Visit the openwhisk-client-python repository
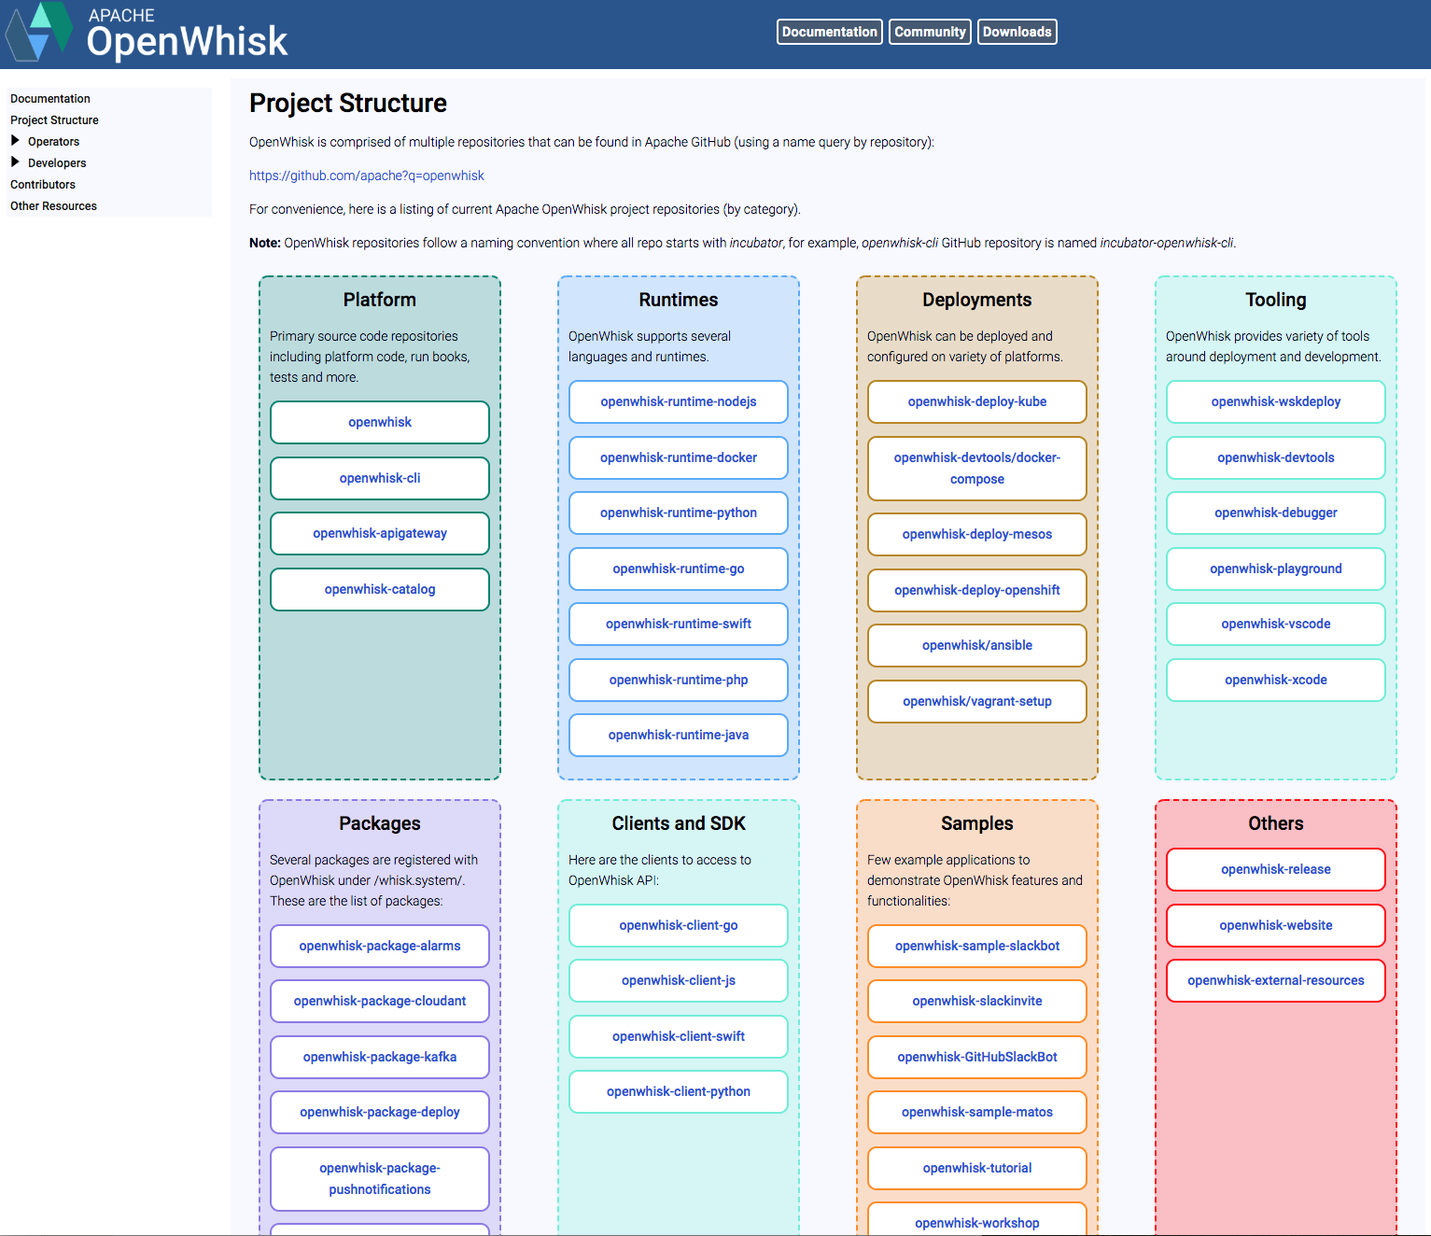Screen dimensions: 1431x1236 (679, 1091)
